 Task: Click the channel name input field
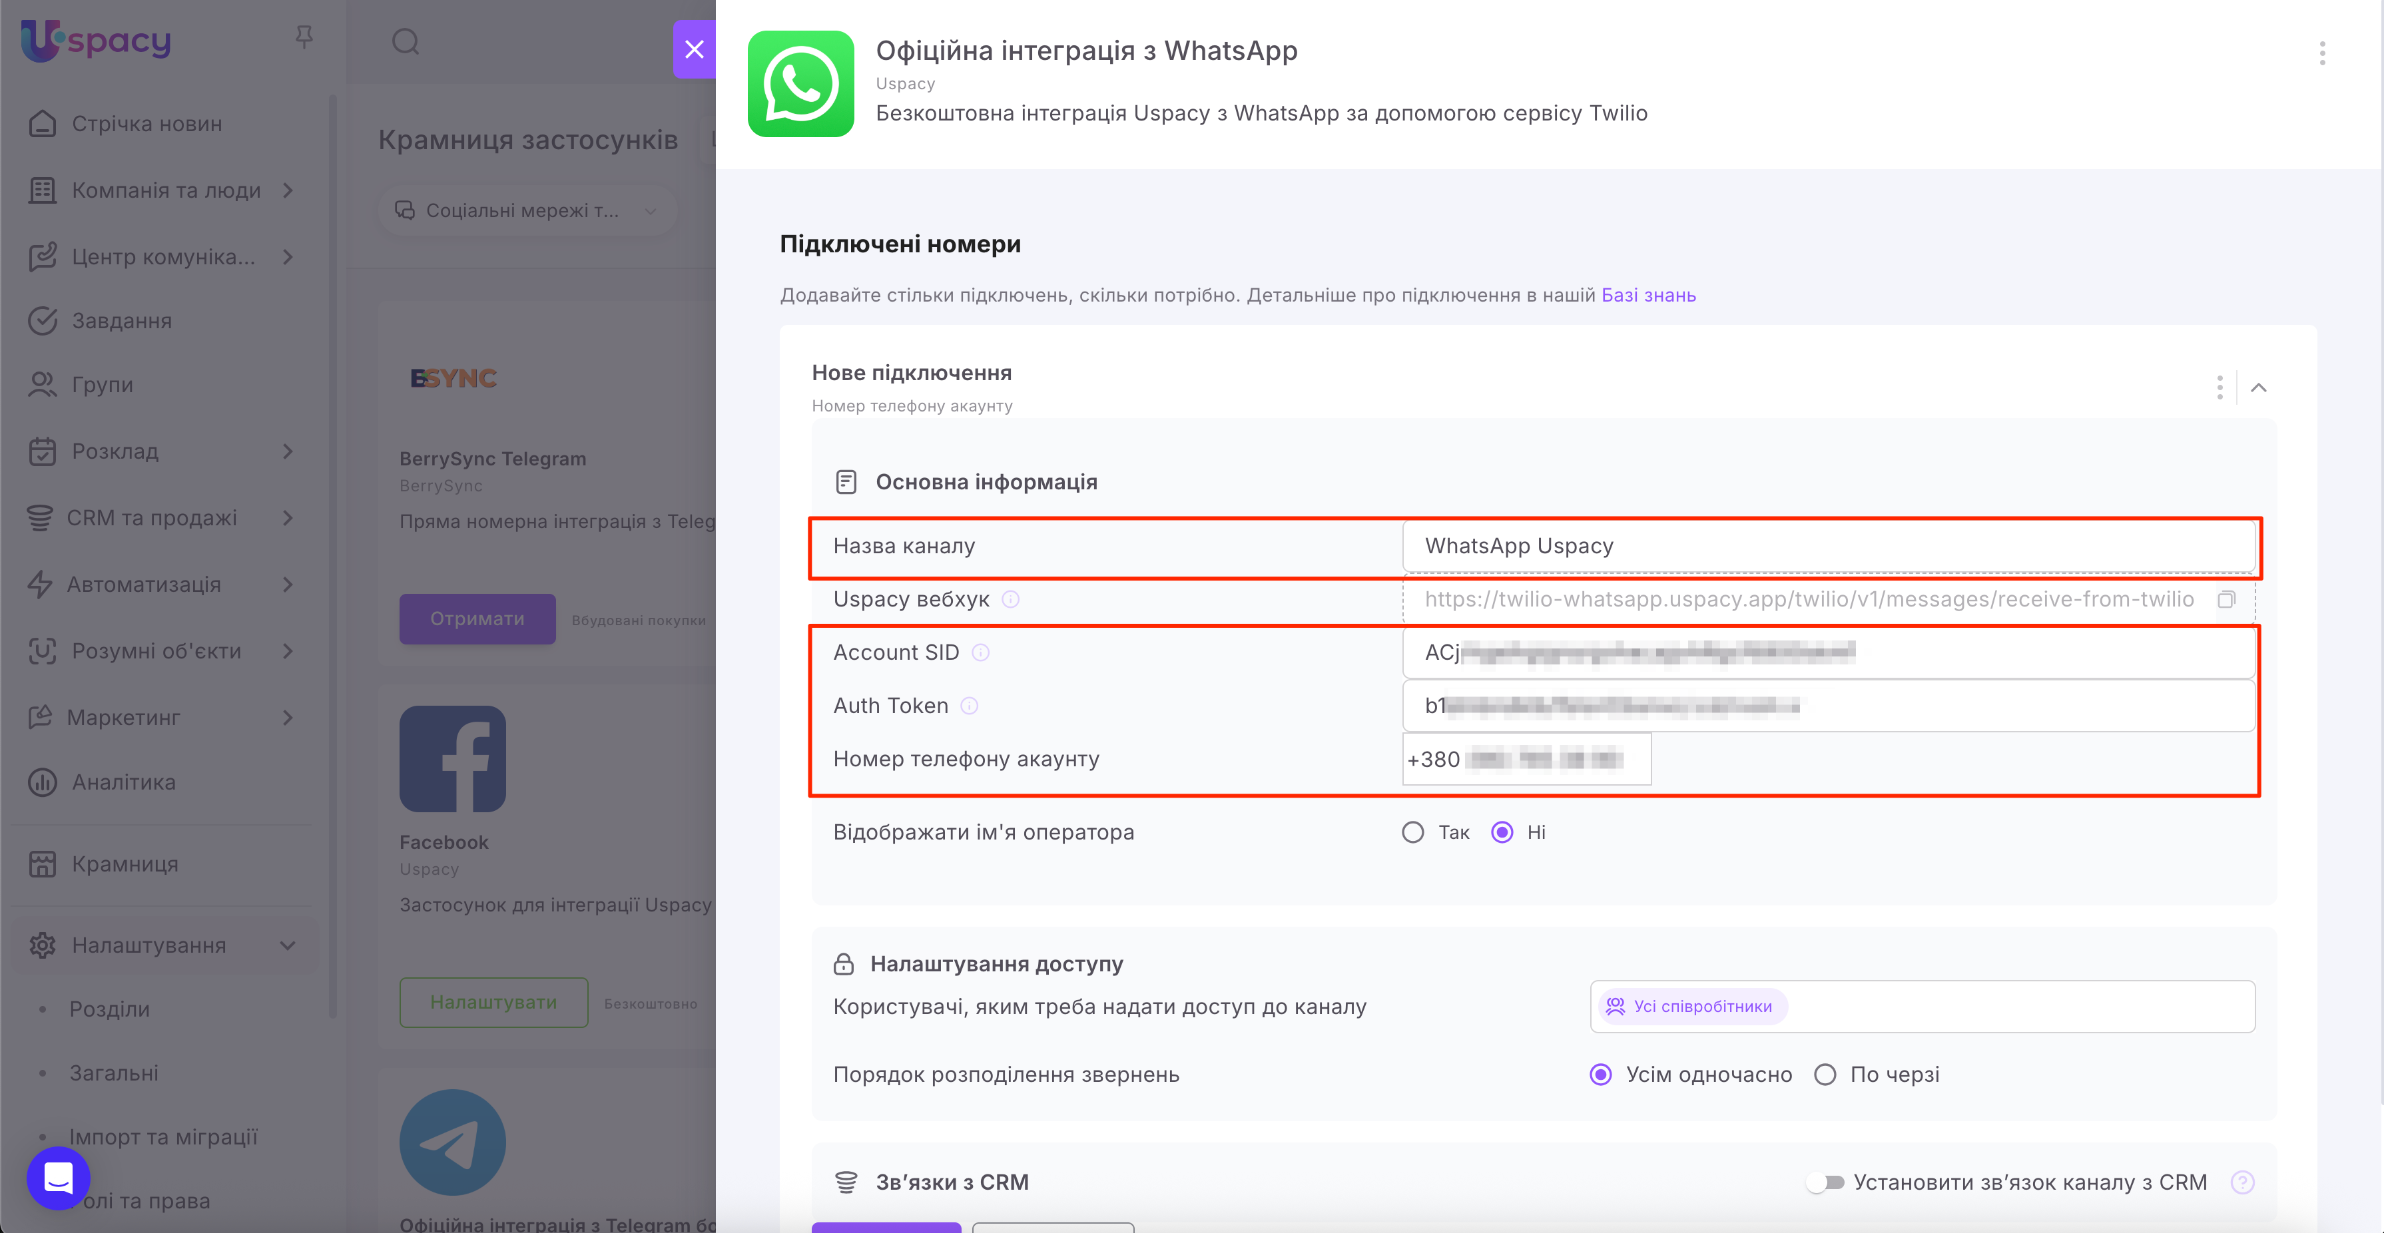pos(1828,546)
